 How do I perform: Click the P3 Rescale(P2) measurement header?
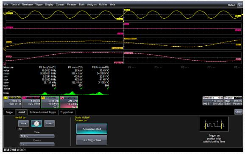tap(100, 67)
